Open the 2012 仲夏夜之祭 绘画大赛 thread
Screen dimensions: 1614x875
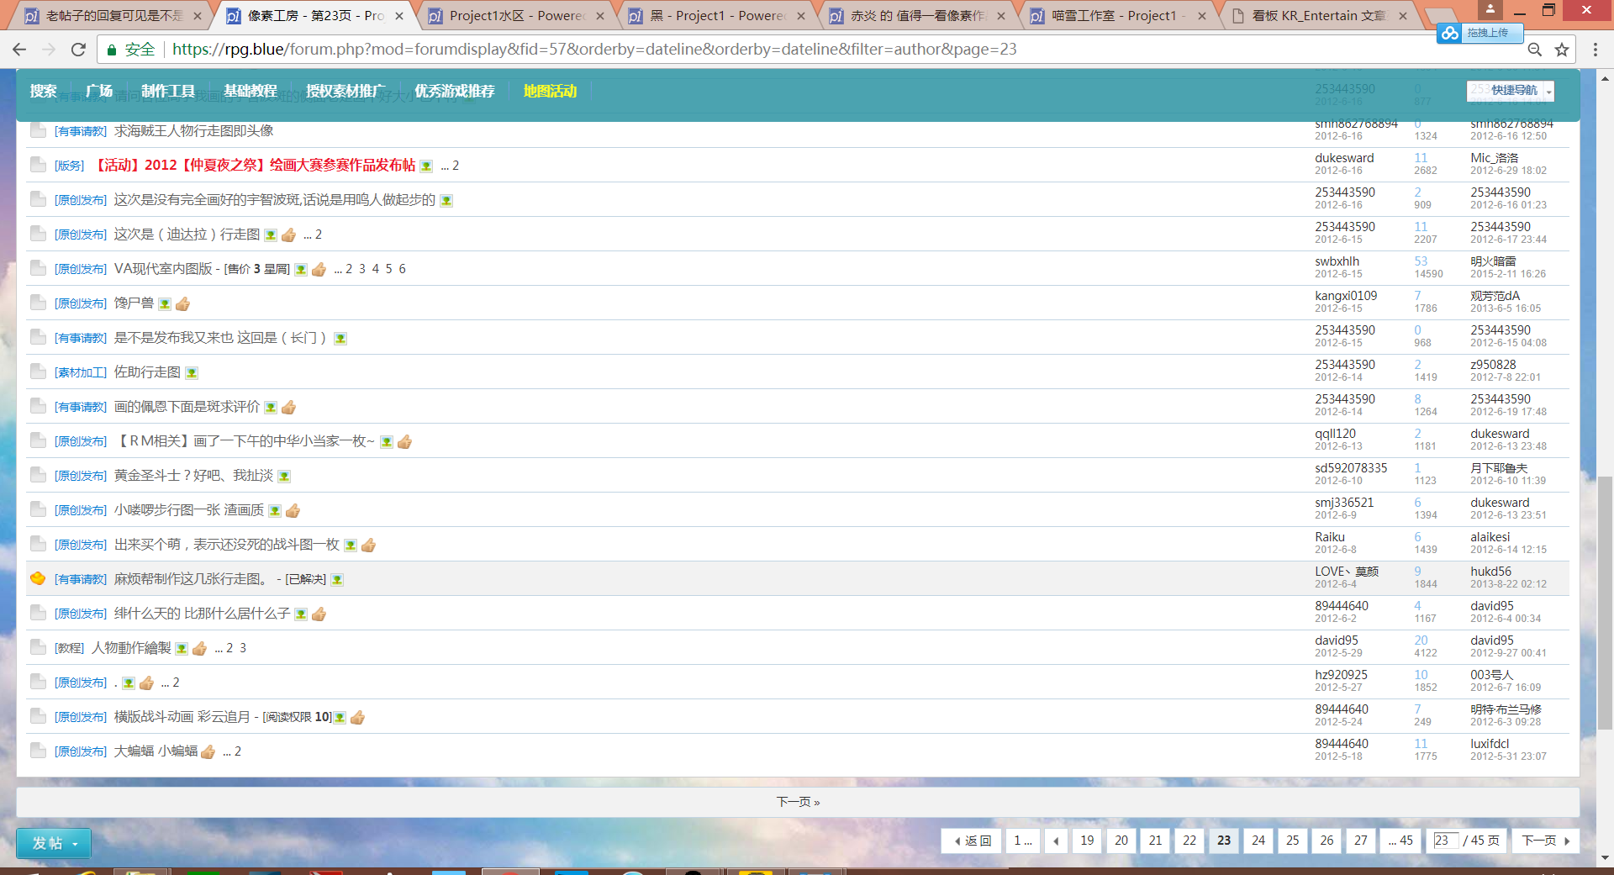pos(254,166)
